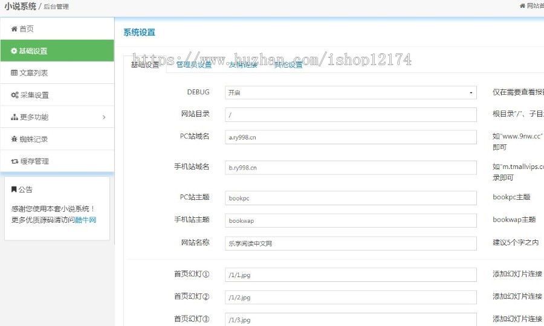
Task: Click the PC站主题 input with bookpc
Action: (351, 198)
